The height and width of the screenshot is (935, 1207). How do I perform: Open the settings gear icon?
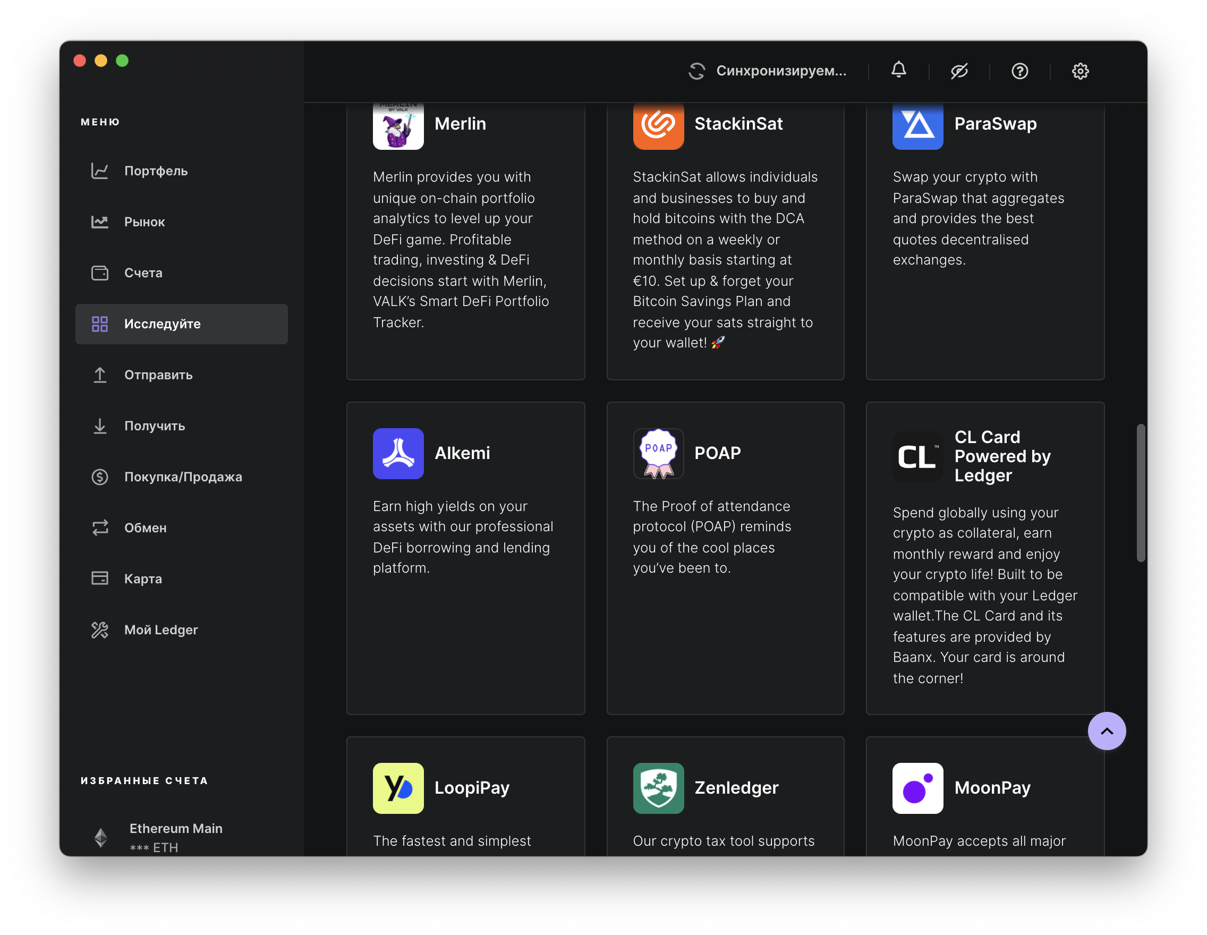tap(1080, 71)
